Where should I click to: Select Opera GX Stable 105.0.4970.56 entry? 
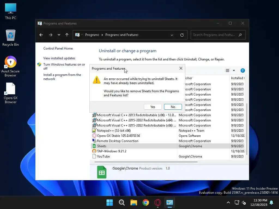[168, 136]
